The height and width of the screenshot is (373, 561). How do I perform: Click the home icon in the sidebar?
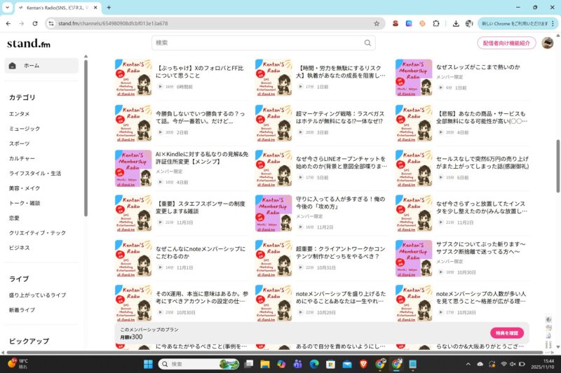coord(13,66)
